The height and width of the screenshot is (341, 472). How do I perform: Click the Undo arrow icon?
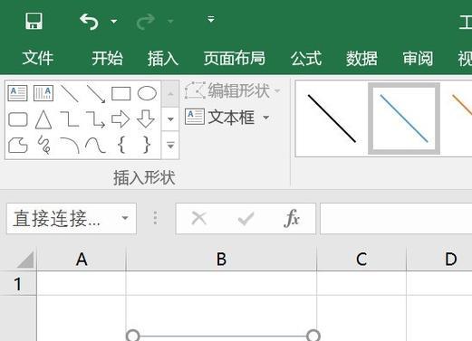[x=90, y=22]
